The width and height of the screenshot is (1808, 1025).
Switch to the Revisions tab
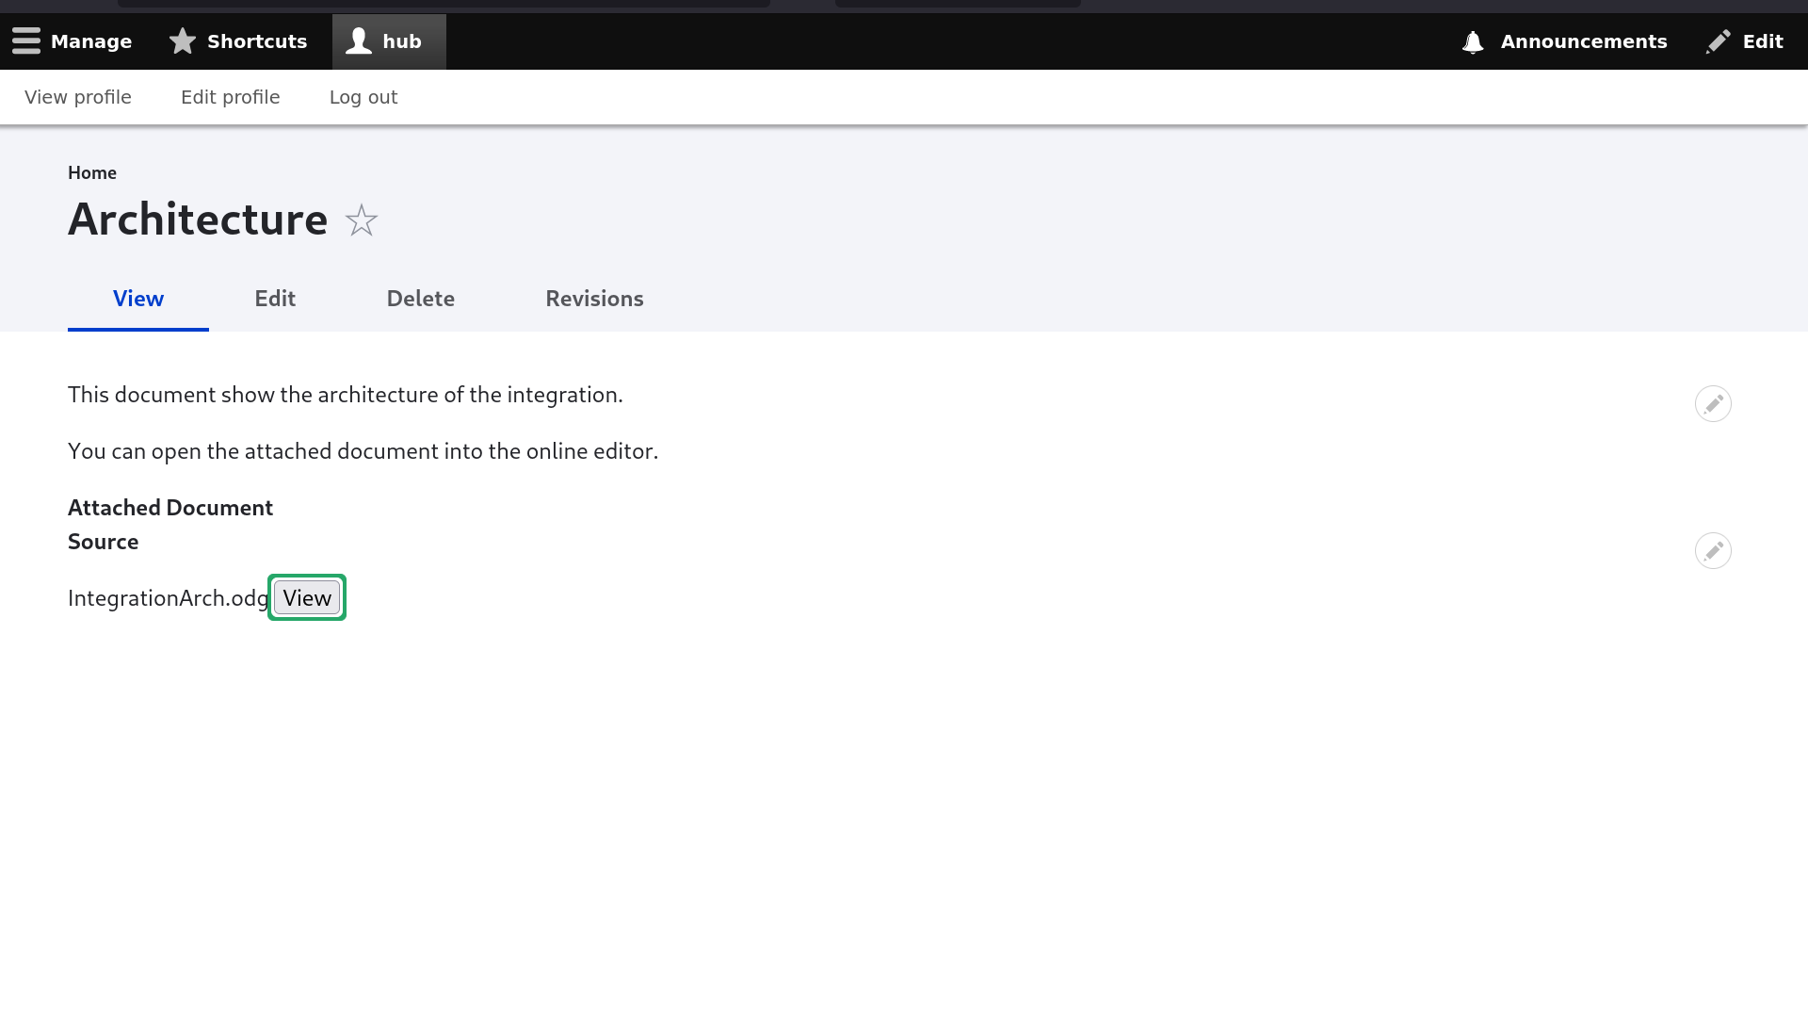tap(594, 299)
